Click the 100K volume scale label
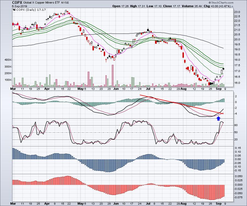Viewport: 247px width, 206px height. [8, 80]
